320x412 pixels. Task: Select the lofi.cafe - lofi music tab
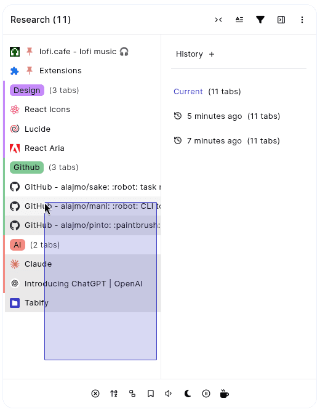pyautogui.click(x=83, y=52)
